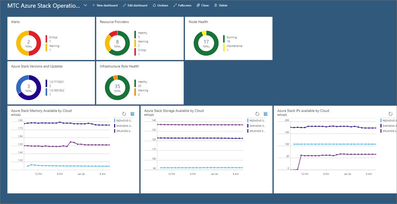Click the trash icon beside Delete
This screenshot has height=204, width=397.
coord(216,6)
